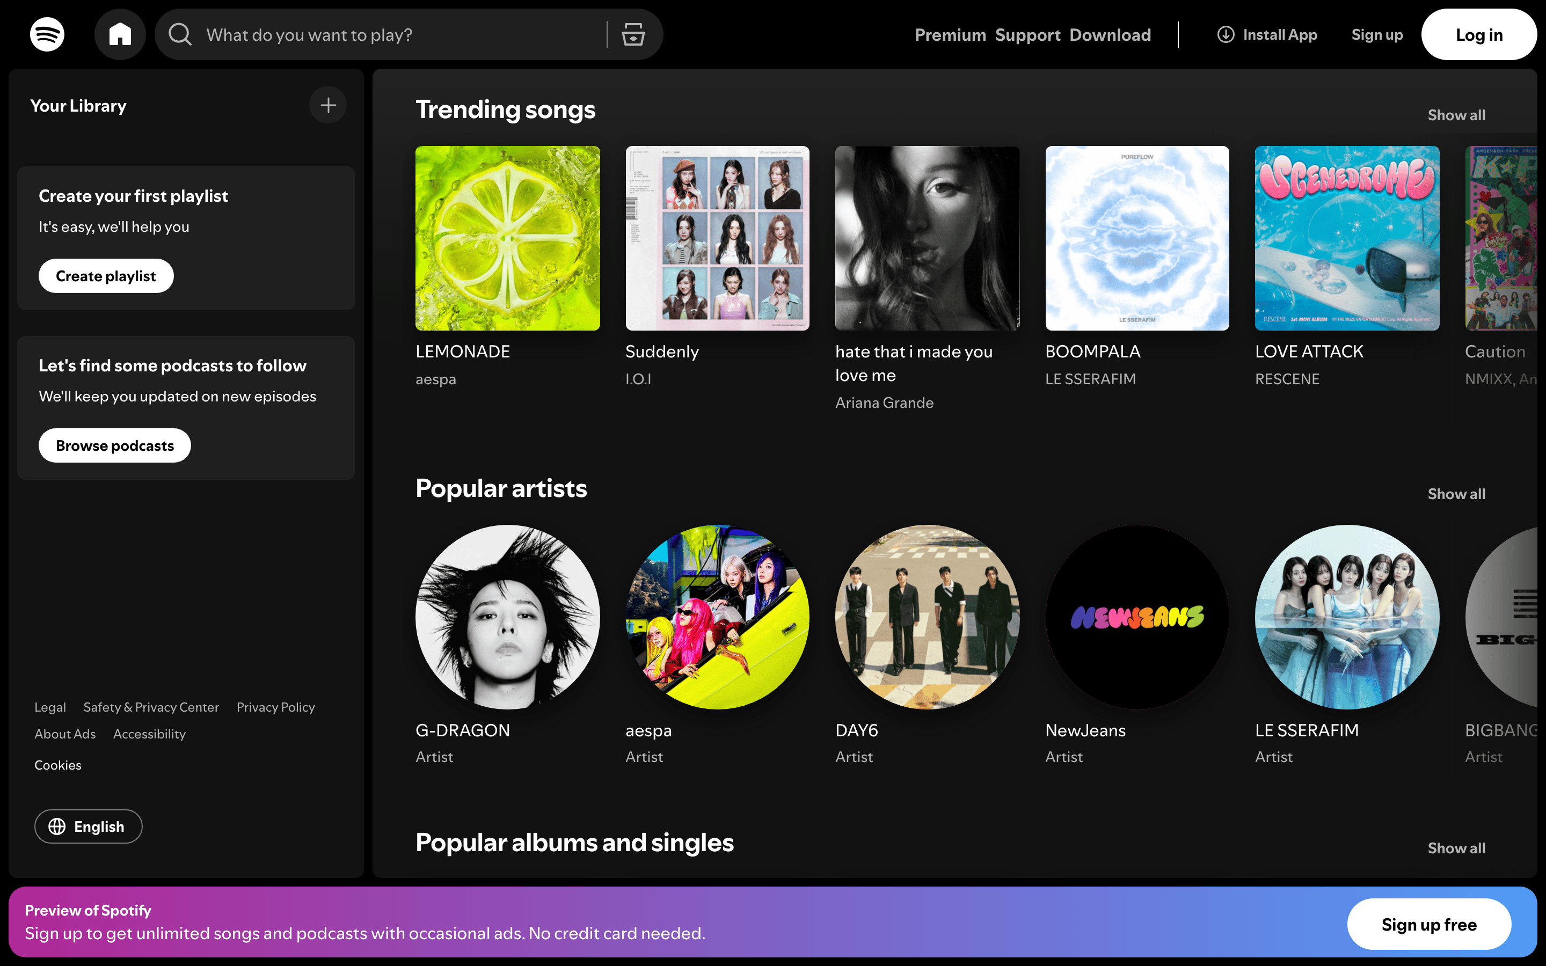Screen dimensions: 1546x966
Task: Click the Install App download icon
Action: point(1226,34)
